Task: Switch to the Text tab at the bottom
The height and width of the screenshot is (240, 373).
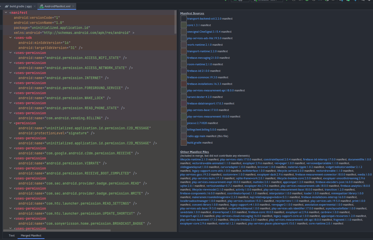Action: point(12,235)
